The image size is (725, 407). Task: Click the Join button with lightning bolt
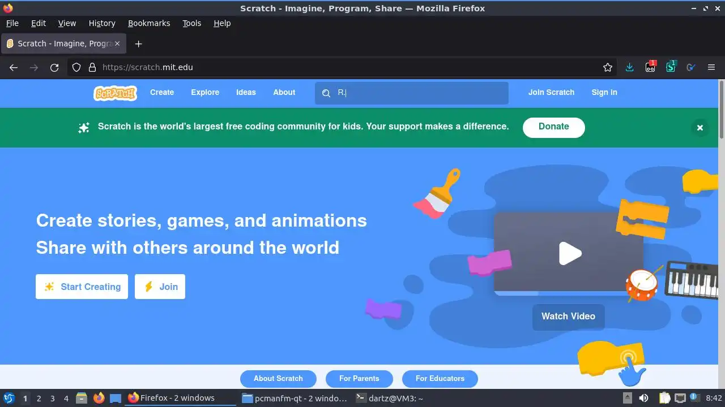(x=160, y=287)
